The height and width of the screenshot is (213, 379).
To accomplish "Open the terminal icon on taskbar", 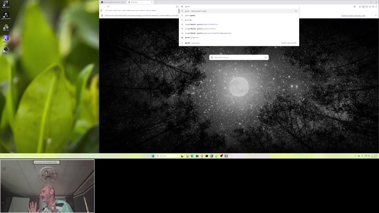I will (x=207, y=156).
